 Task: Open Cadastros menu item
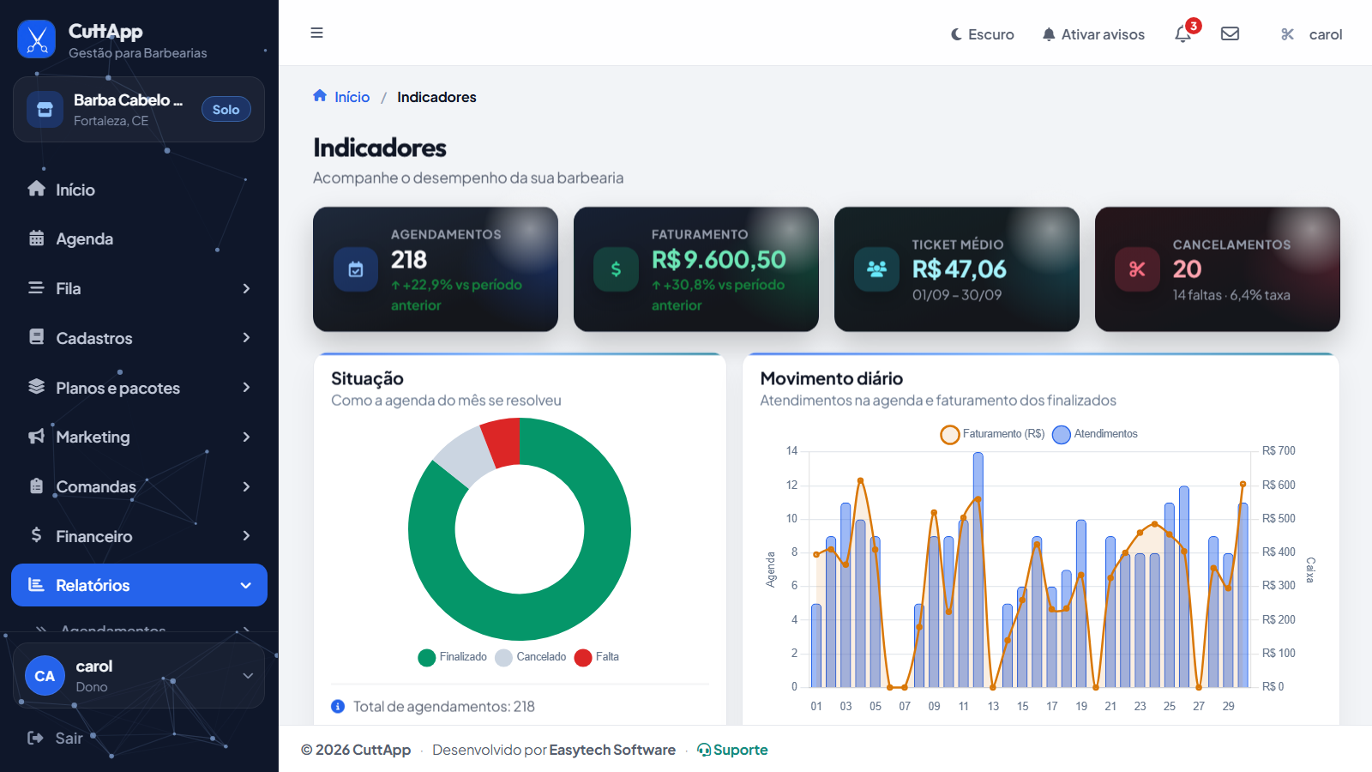point(139,337)
